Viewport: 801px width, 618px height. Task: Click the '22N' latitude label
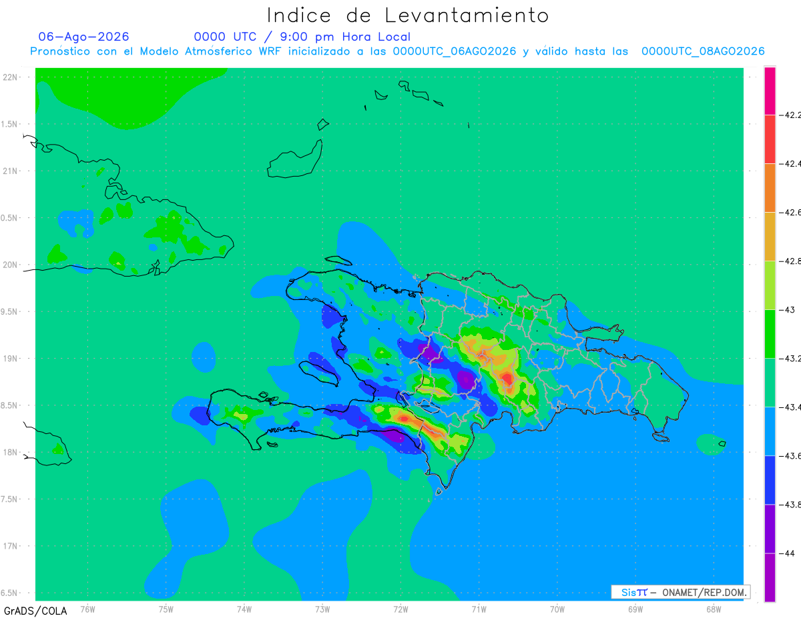pyautogui.click(x=11, y=77)
